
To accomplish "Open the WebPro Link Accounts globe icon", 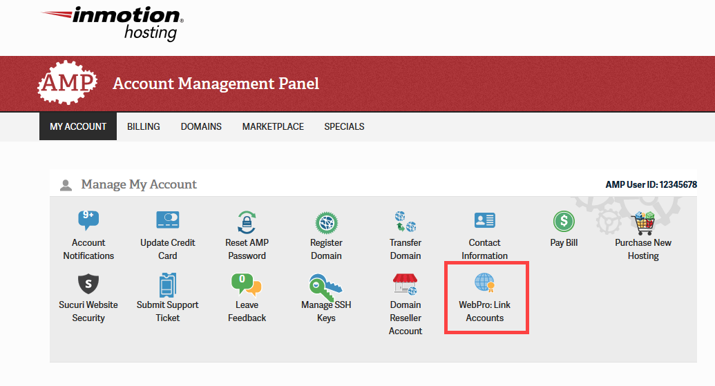I will [x=485, y=282].
